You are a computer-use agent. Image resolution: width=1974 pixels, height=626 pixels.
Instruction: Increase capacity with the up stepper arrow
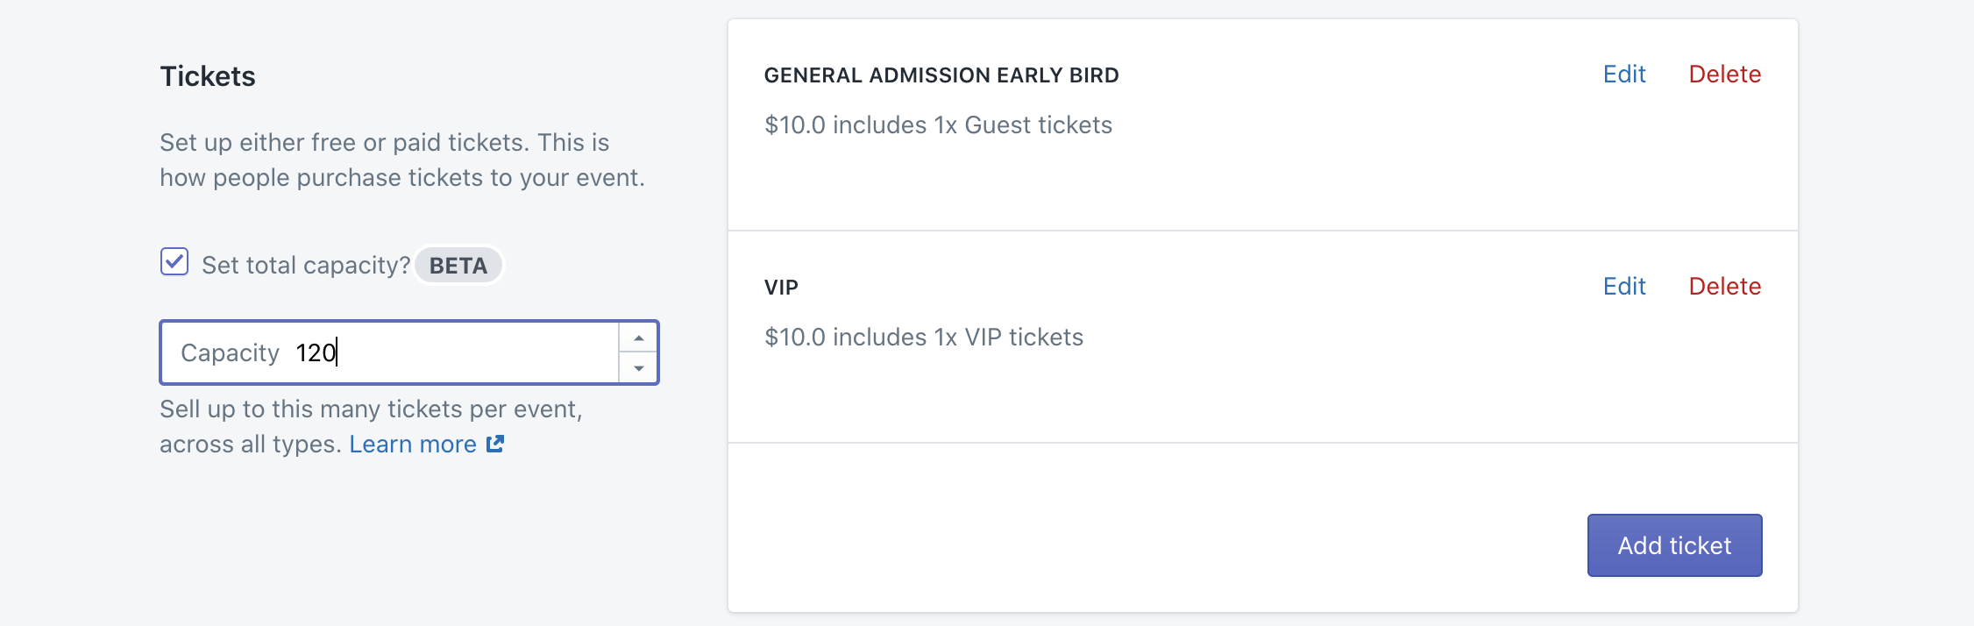[639, 338]
